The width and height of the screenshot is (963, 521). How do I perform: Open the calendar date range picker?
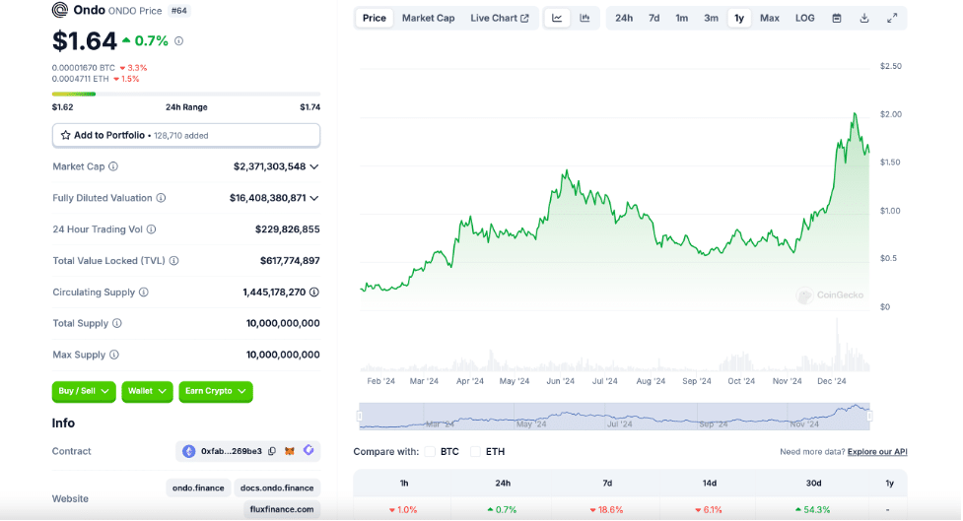pos(837,18)
